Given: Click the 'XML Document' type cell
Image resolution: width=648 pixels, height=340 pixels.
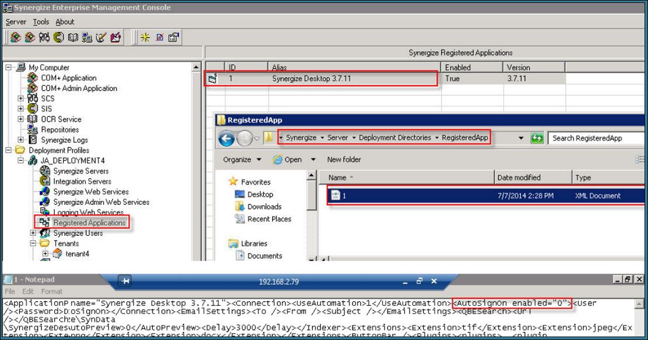Looking at the screenshot, I should click(x=597, y=196).
